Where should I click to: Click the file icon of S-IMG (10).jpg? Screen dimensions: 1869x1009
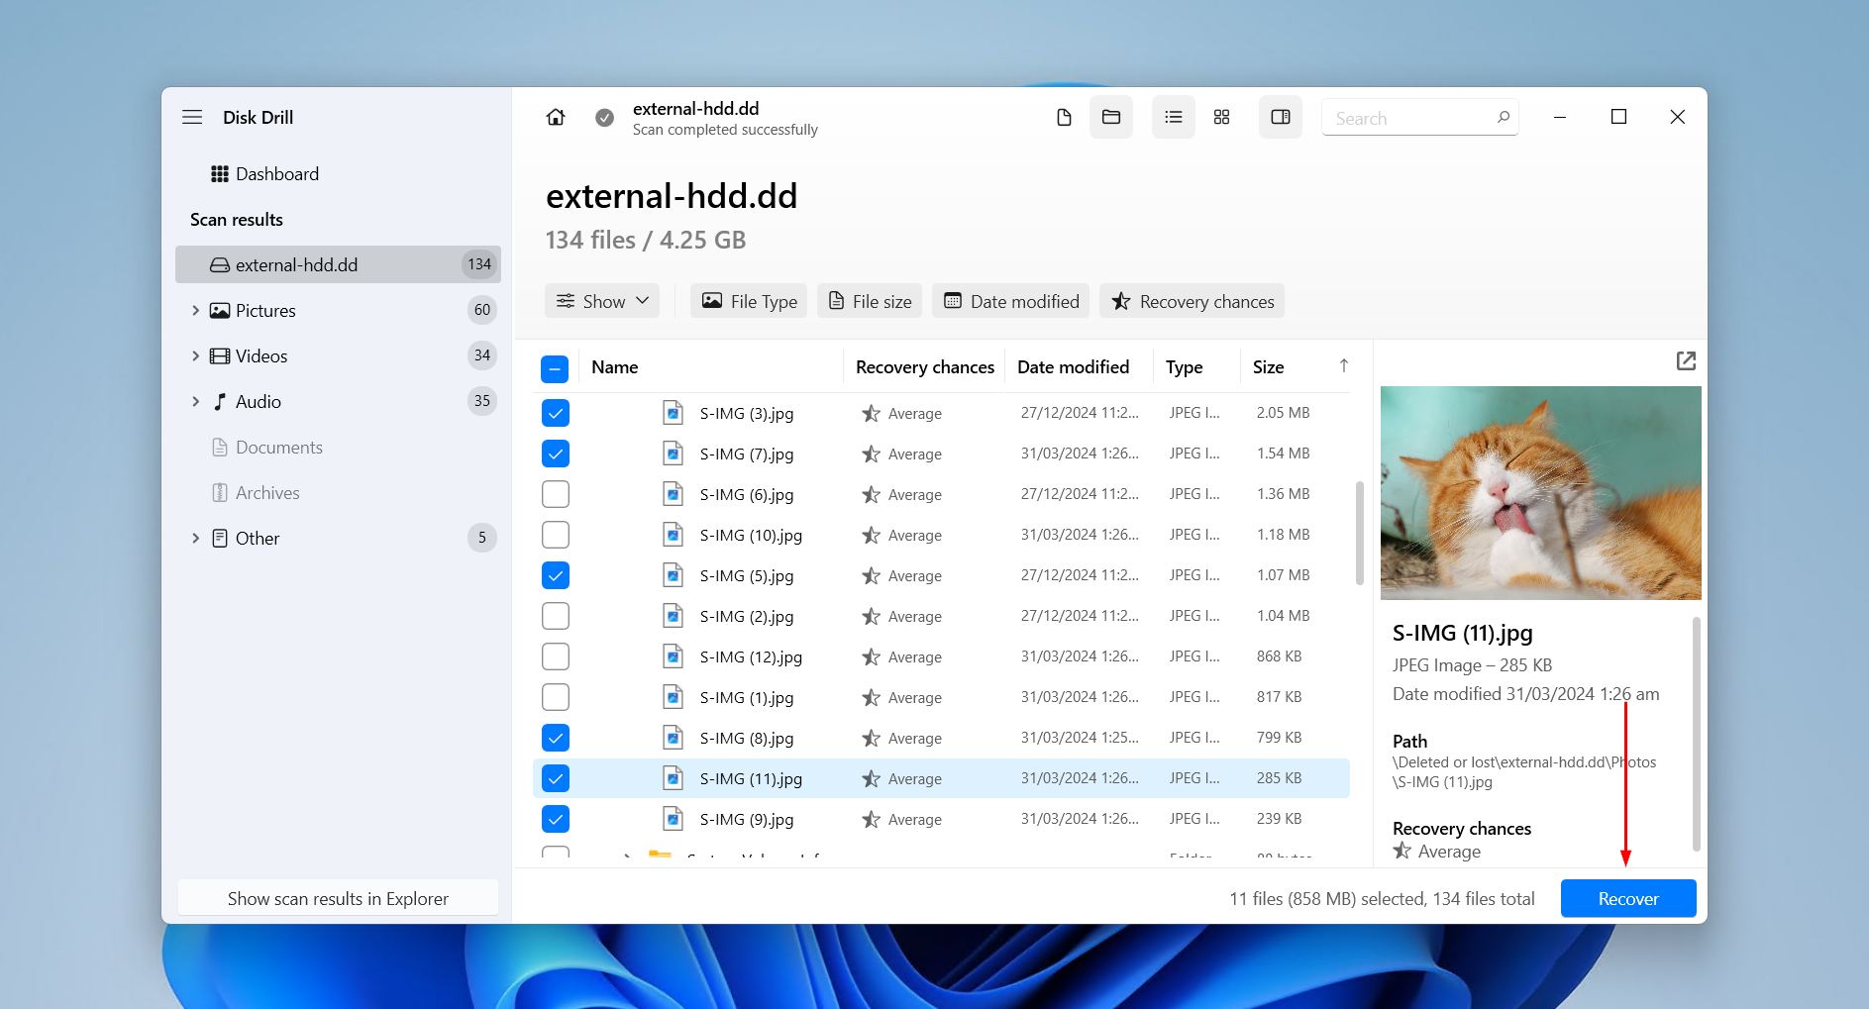click(x=673, y=535)
